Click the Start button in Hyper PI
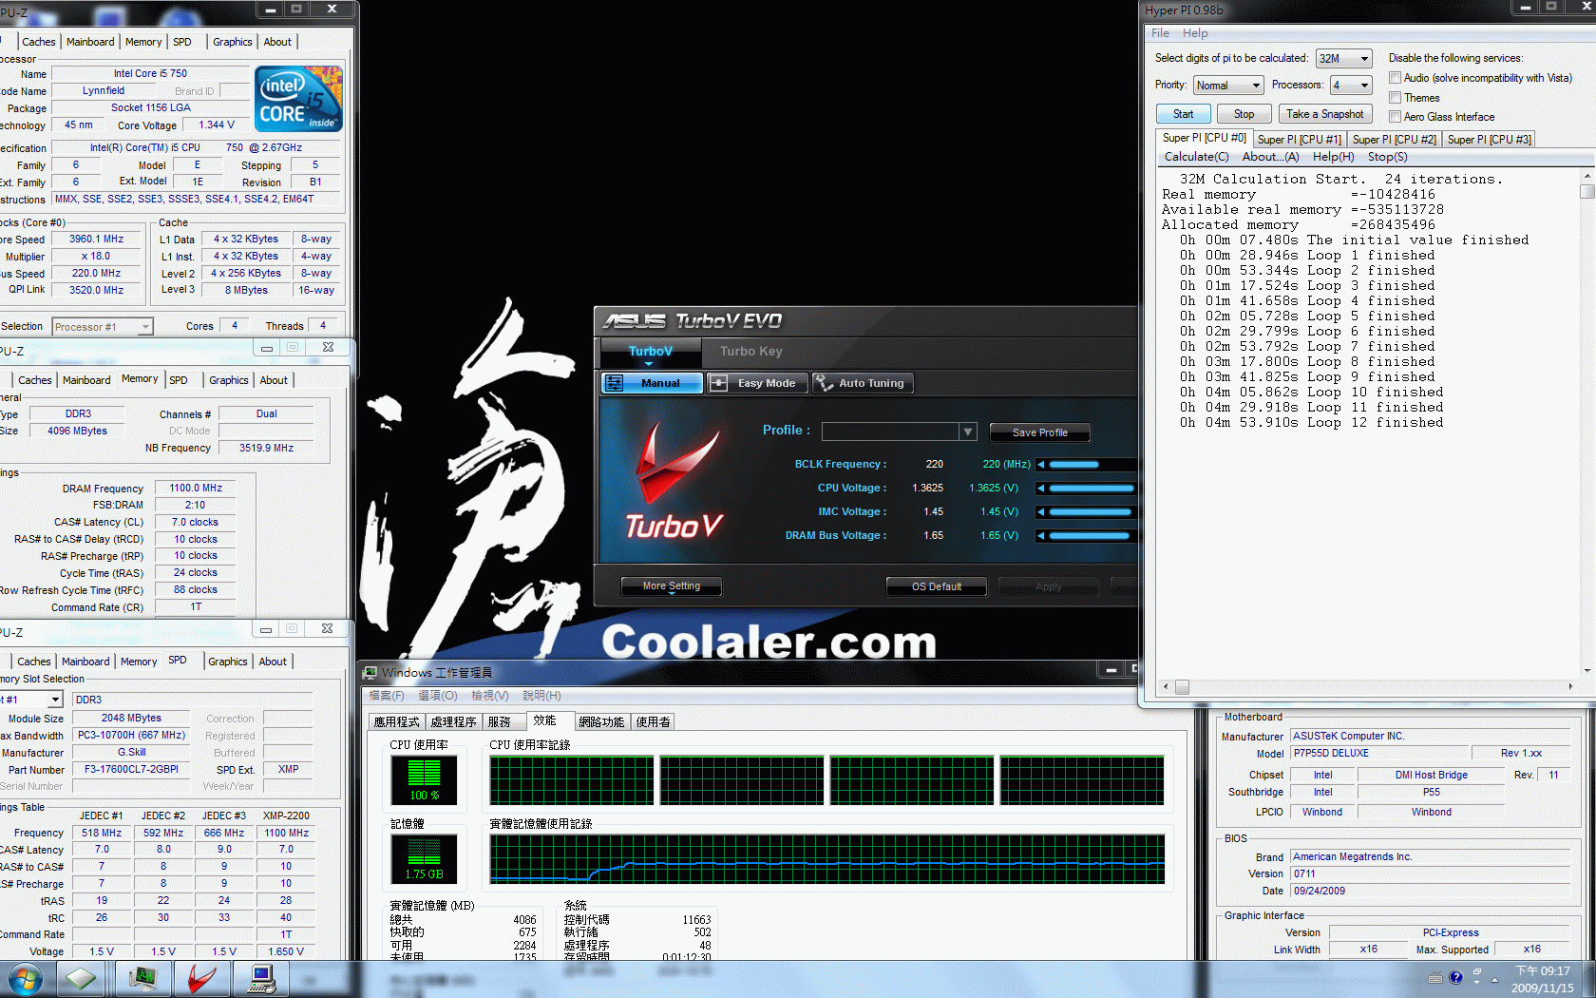Image resolution: width=1596 pixels, height=998 pixels. [x=1183, y=114]
